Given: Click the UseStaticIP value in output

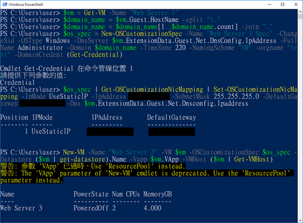Looking at the screenshot, I should coord(51,131).
